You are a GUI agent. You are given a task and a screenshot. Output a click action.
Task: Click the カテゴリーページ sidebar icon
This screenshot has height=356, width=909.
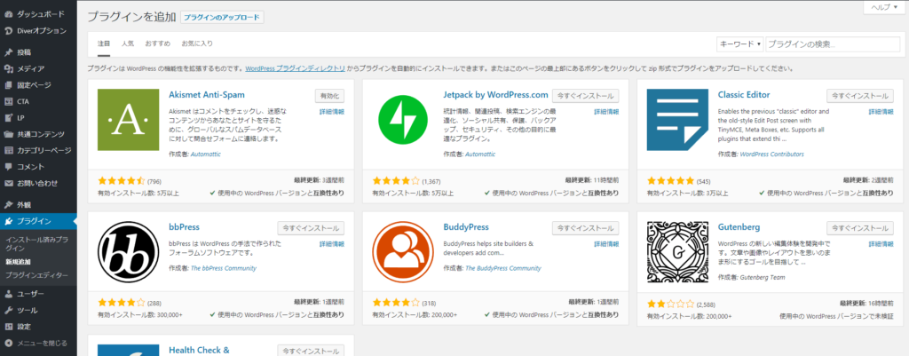(x=8, y=151)
